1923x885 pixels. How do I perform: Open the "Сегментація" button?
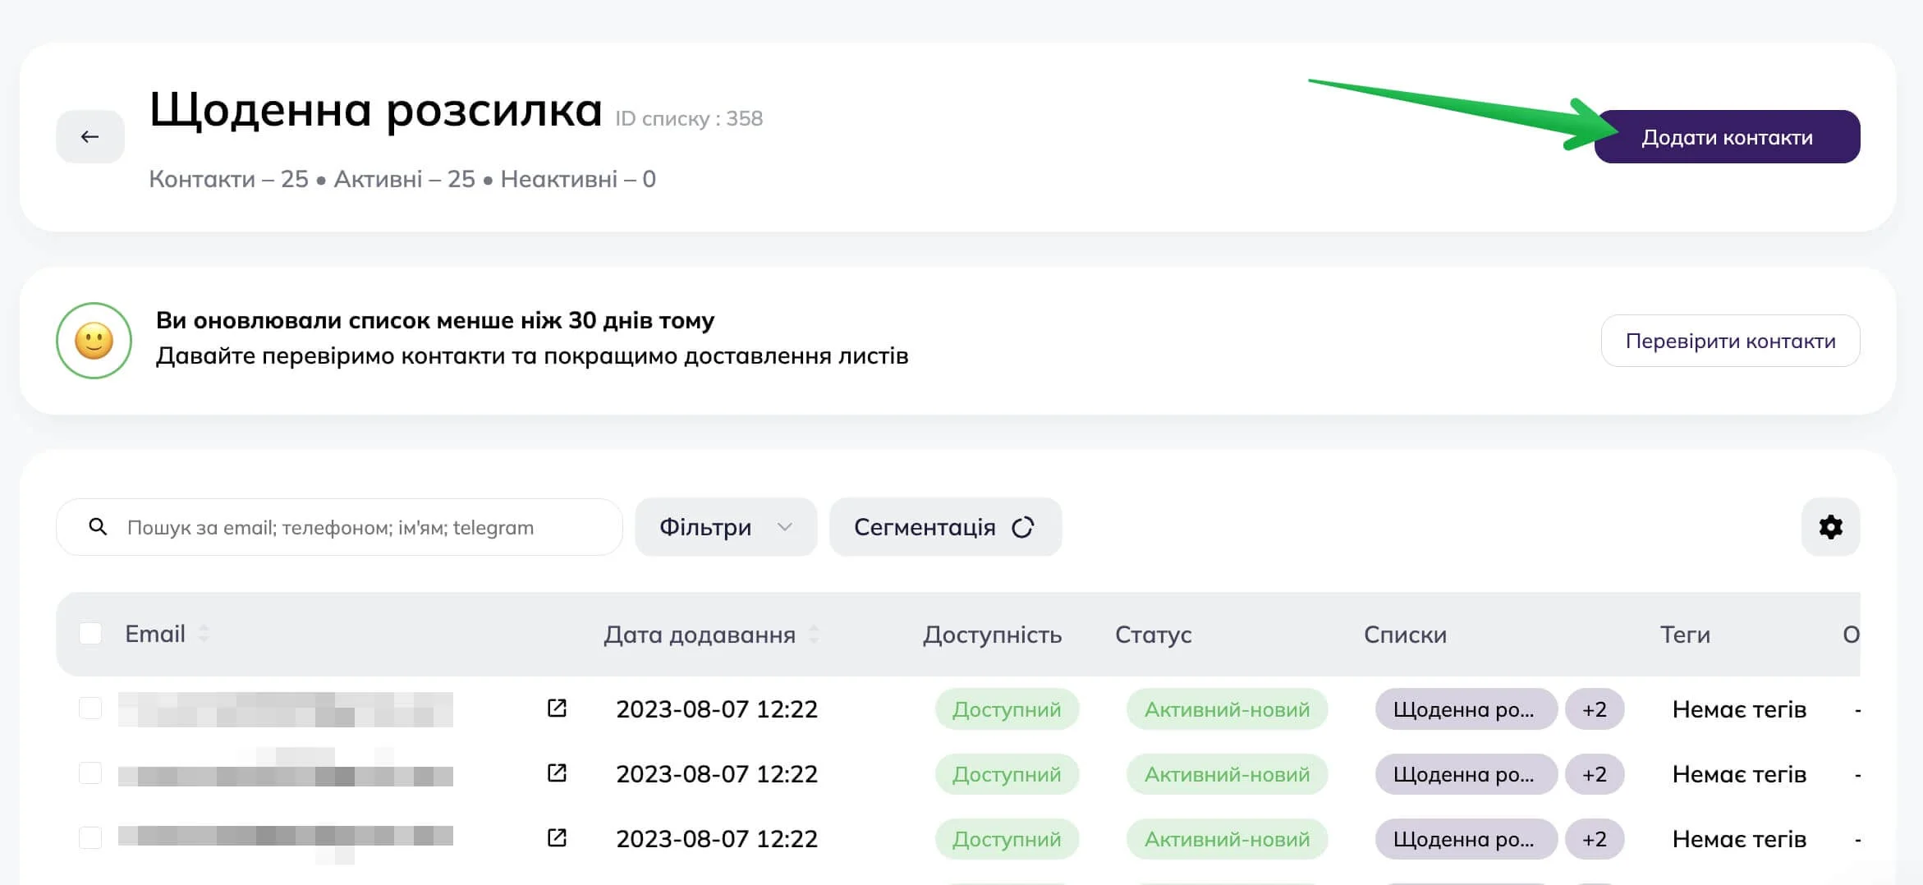point(945,527)
